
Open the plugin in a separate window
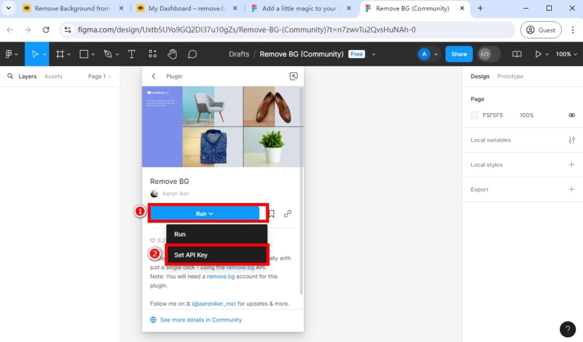point(294,76)
